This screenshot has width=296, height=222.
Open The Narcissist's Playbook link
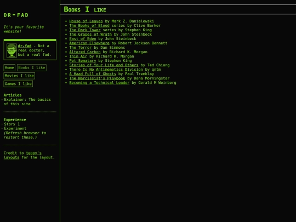(x=97, y=78)
